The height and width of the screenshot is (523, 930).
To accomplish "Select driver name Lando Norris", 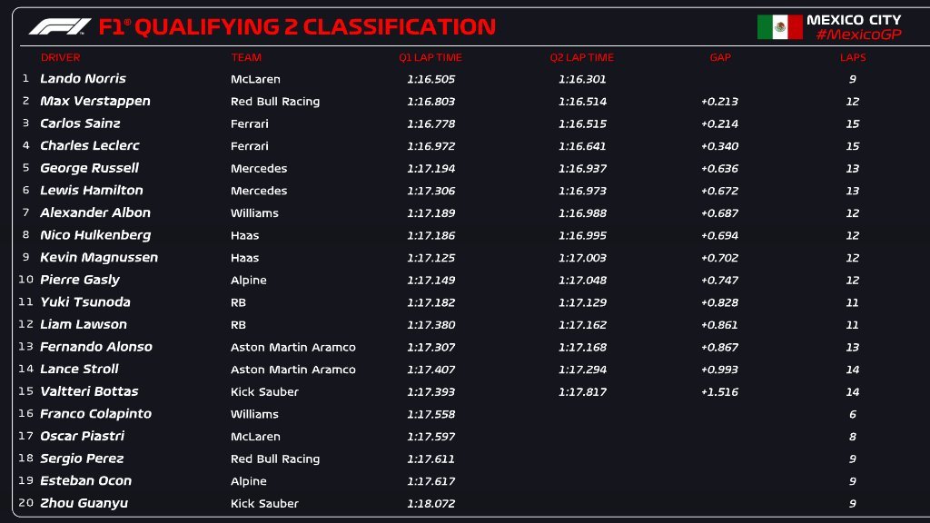I will 83,79.
